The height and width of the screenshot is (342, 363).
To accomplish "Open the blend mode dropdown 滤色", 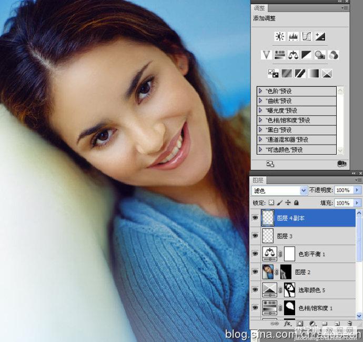I will pos(280,190).
